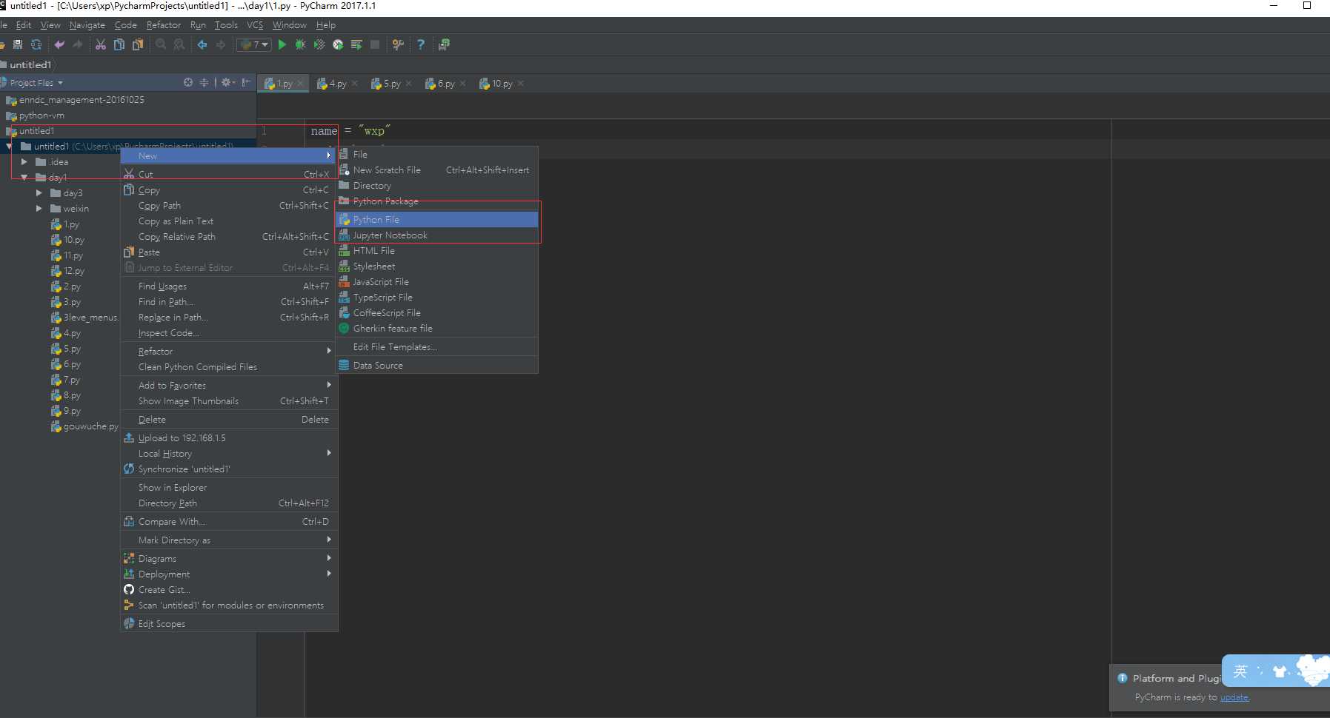Open the Refactor menu in menu bar
Viewport: 1330px width, 718px height.
point(164,25)
